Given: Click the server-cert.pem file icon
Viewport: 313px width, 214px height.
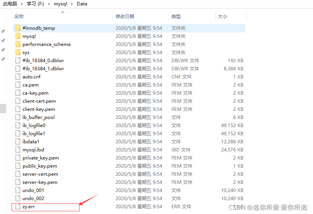Looking at the screenshot, I should coord(18,174).
